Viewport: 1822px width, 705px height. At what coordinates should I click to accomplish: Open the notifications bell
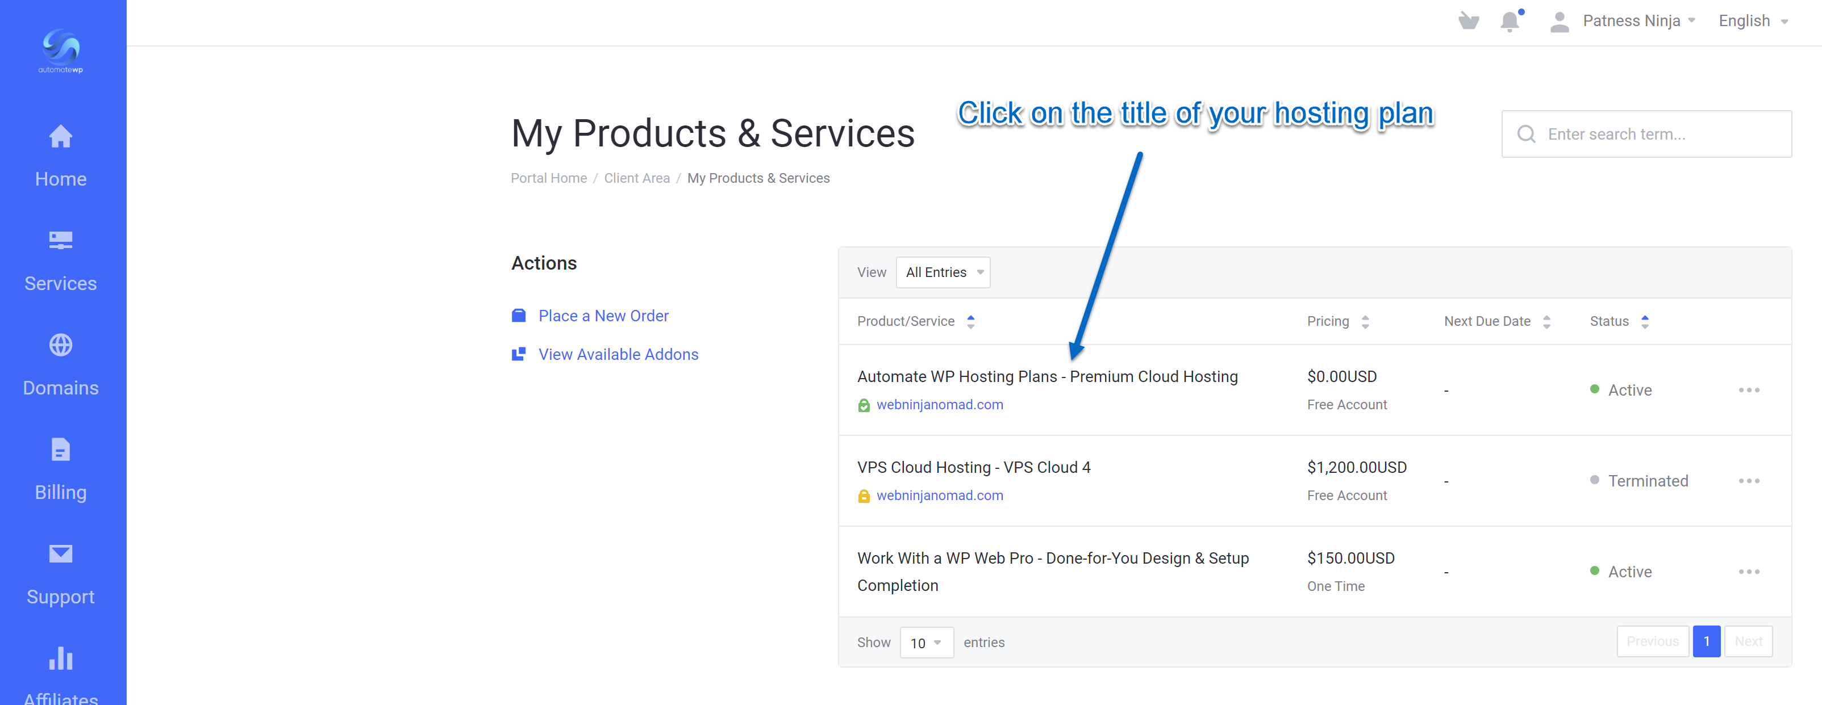click(x=1510, y=21)
